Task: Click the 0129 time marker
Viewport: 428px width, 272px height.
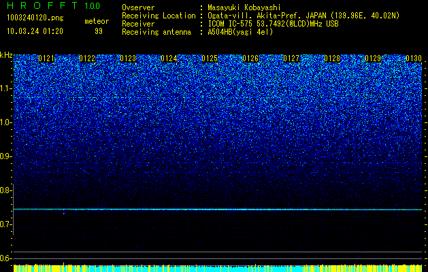Action: pos(373,58)
